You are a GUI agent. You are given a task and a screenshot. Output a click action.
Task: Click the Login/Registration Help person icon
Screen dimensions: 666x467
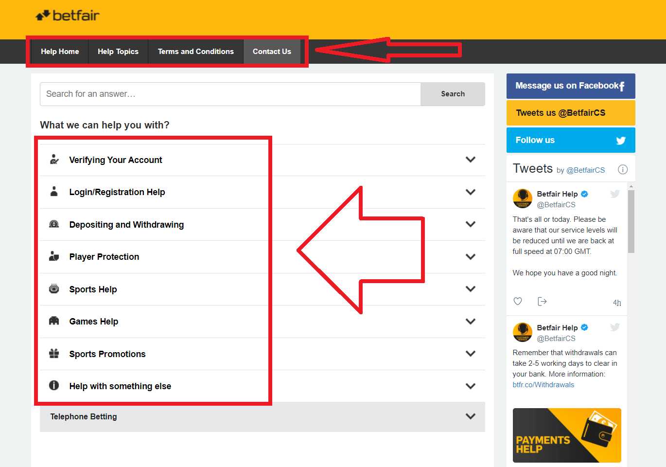click(x=54, y=192)
